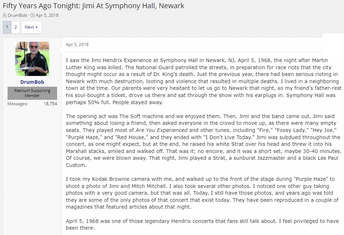Image resolution: width=344 pixels, height=235 pixels.
Task: Click the first paragraph starting I saw the Jimi
Action: pos(204,81)
